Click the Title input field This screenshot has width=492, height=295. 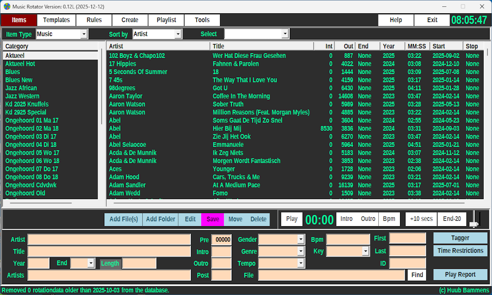[109, 251]
